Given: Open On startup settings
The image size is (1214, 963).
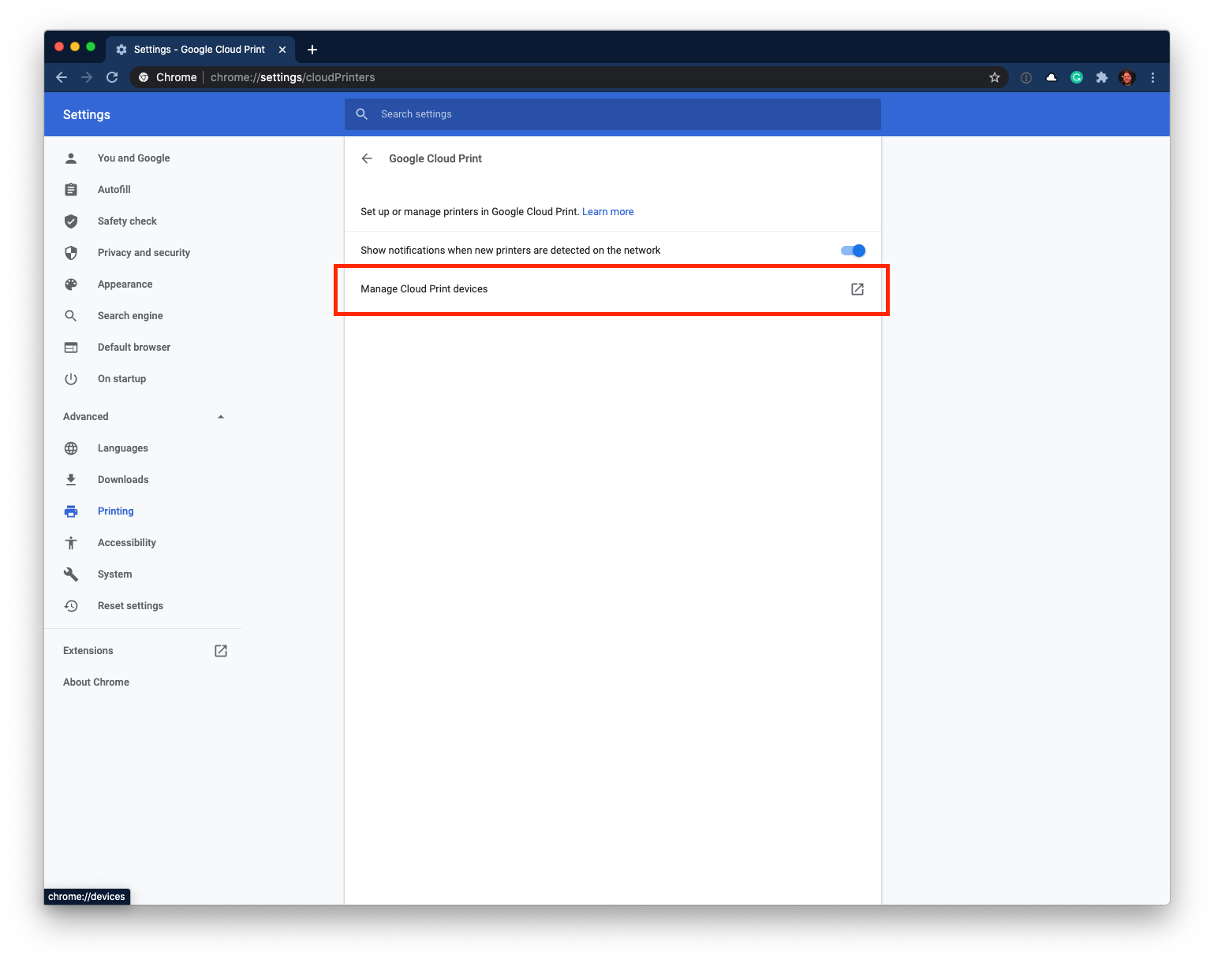Looking at the screenshot, I should (121, 379).
